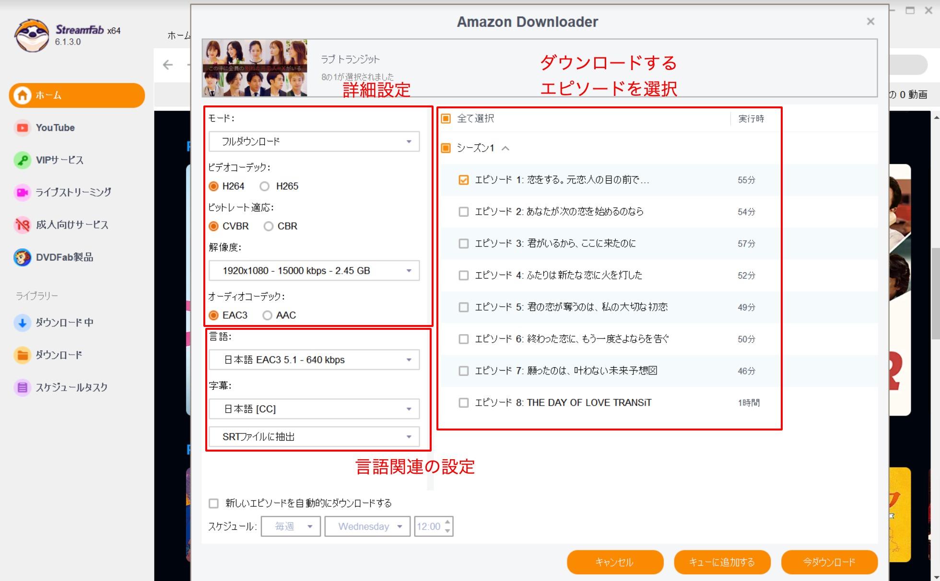Check the Episode 3 checkbox
Viewport: 940px width, 581px height.
pos(463,244)
